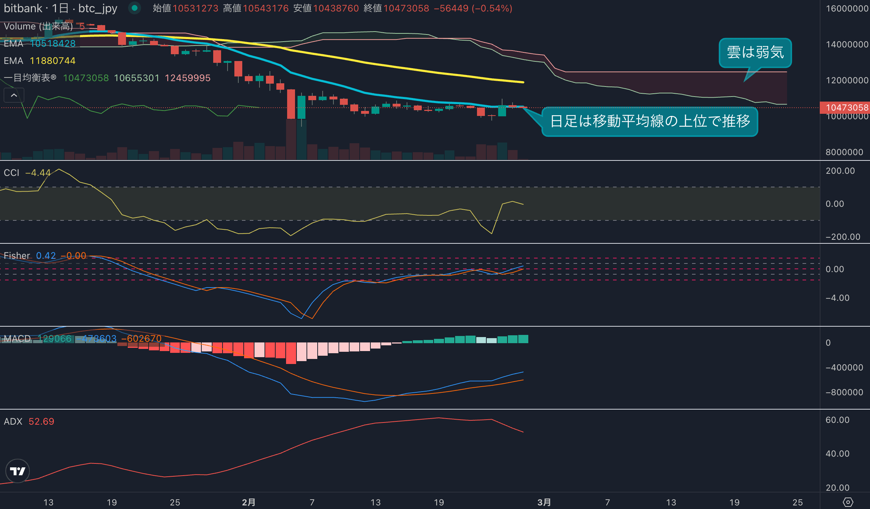Select the cyan EMA 10518428 legend
This screenshot has height=509, width=870.
pos(39,43)
